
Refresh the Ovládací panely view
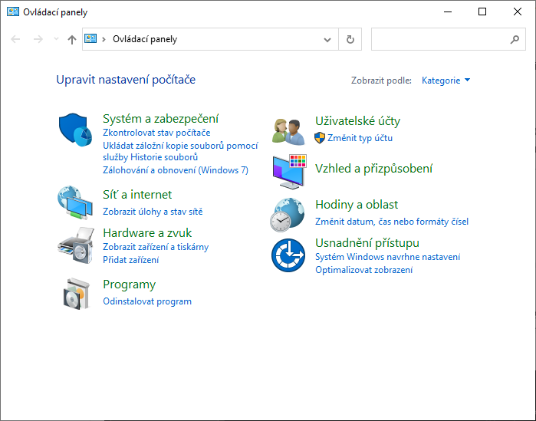point(350,40)
